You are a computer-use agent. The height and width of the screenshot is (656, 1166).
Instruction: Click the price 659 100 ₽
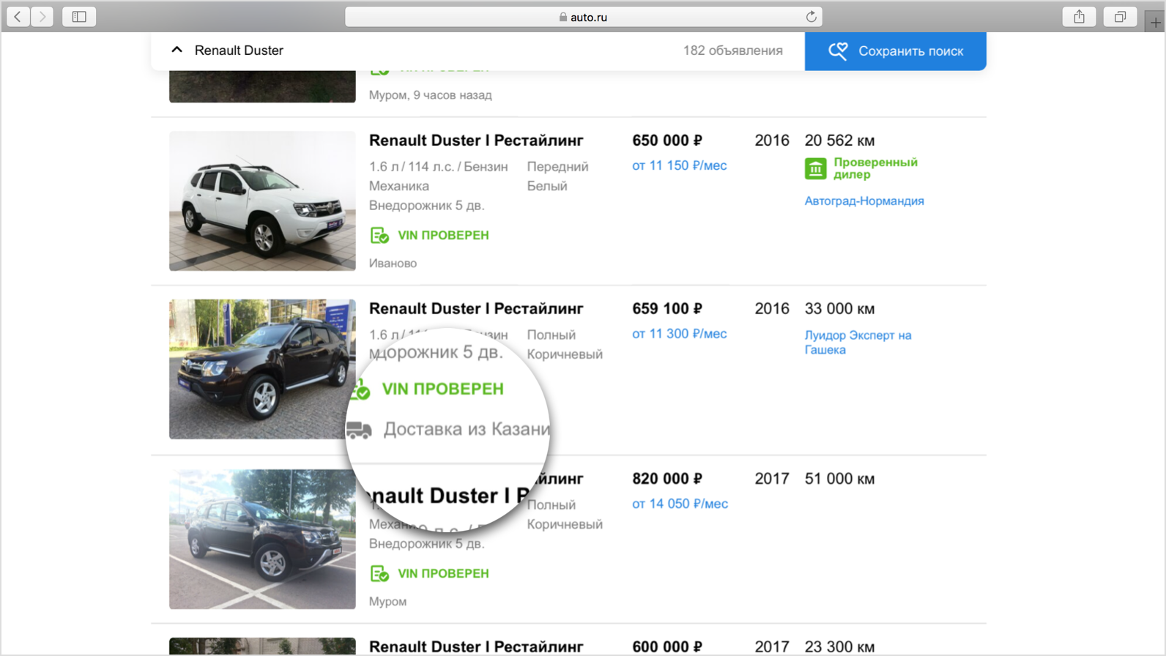667,309
